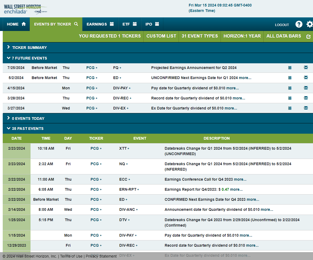This screenshot has width=313, height=260.
Task: Click envelope icon for 5/2/2024 earnings date row
Action: pos(306,78)
